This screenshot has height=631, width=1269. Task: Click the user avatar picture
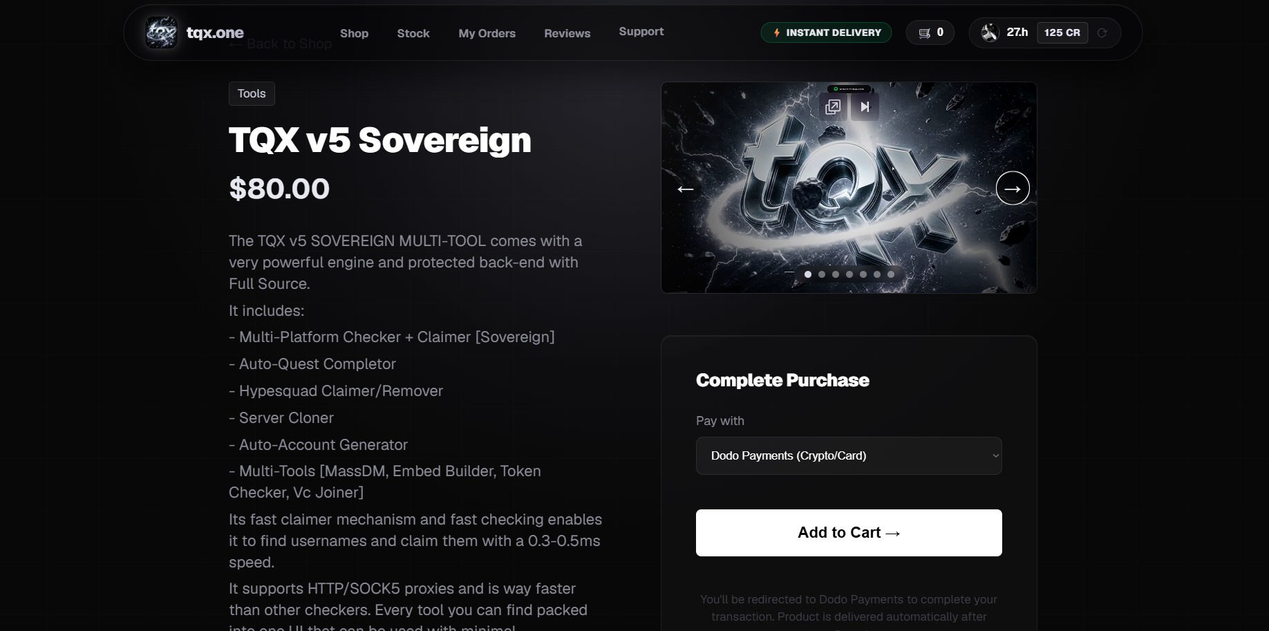[x=990, y=32]
